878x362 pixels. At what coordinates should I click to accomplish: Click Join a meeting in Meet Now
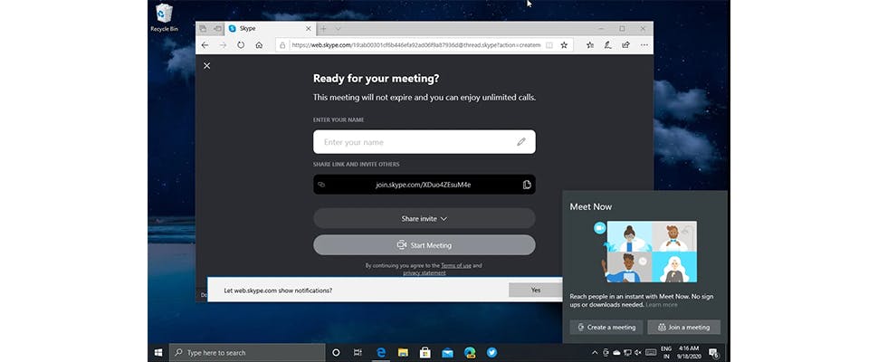point(683,328)
